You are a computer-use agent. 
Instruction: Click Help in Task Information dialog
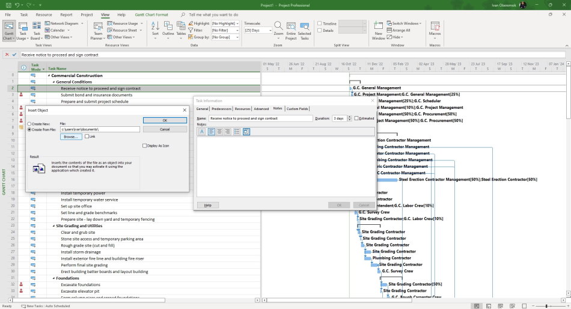coord(208,205)
